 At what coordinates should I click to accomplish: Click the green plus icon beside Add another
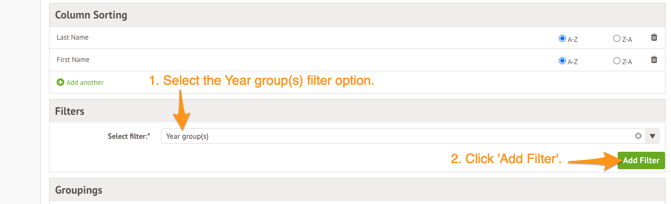point(60,82)
